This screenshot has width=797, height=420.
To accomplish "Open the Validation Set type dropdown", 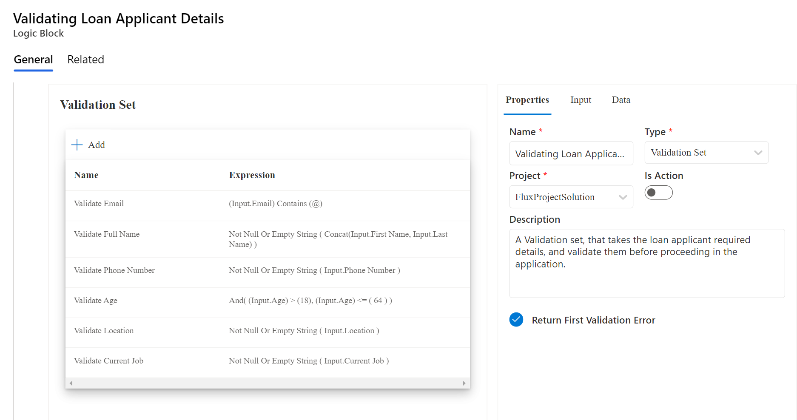I will point(706,153).
